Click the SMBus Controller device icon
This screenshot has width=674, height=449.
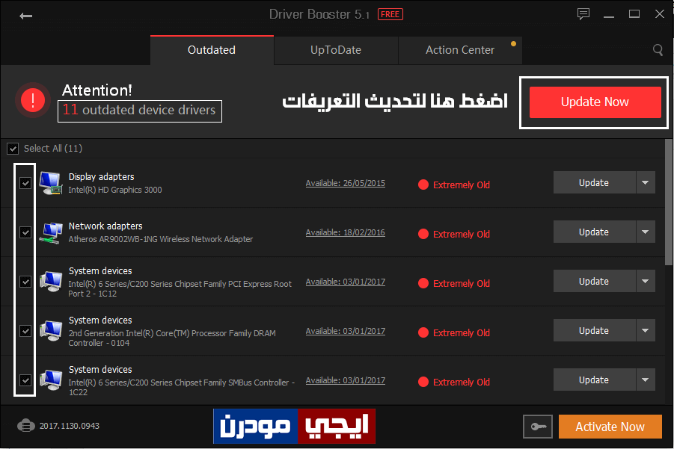(51, 380)
